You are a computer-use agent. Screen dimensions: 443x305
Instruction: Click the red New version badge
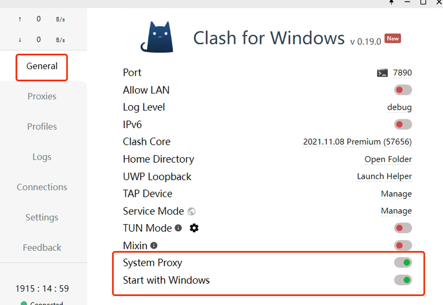click(x=393, y=39)
